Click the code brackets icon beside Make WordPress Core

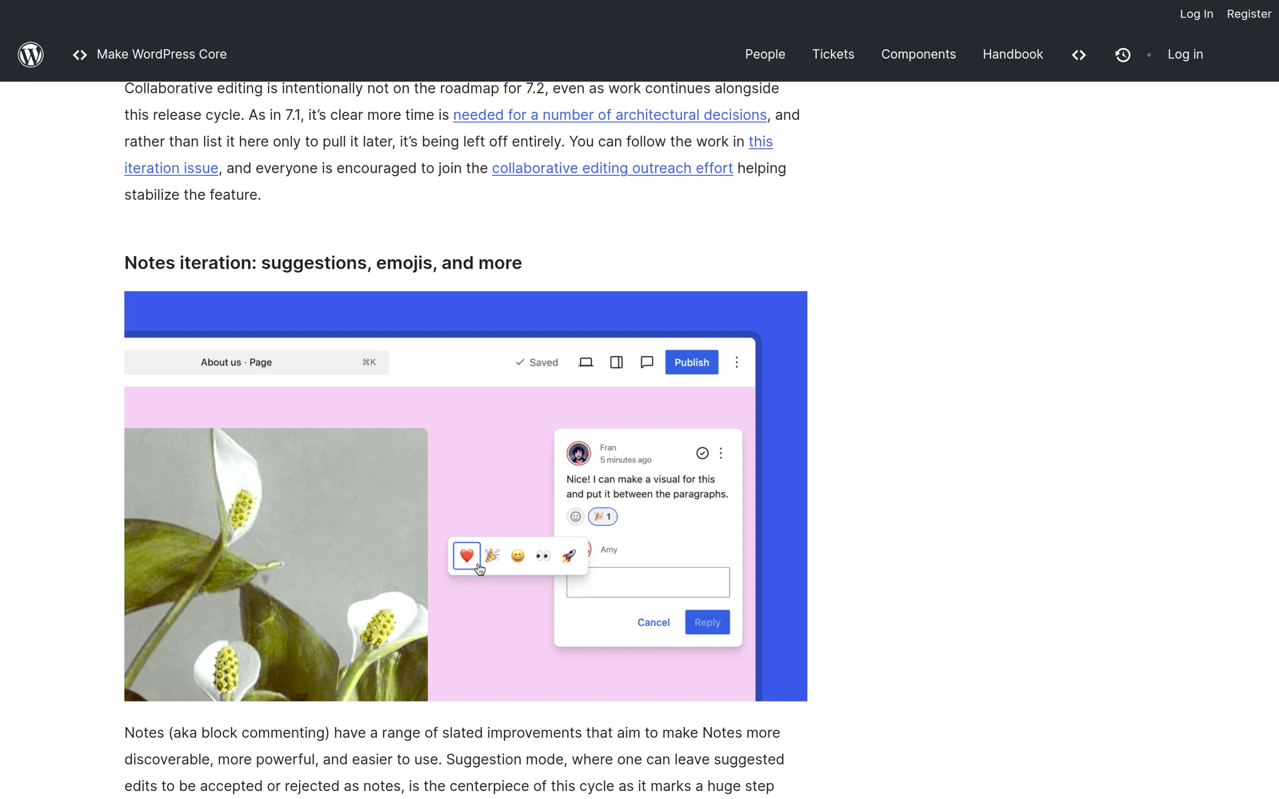pyautogui.click(x=80, y=54)
